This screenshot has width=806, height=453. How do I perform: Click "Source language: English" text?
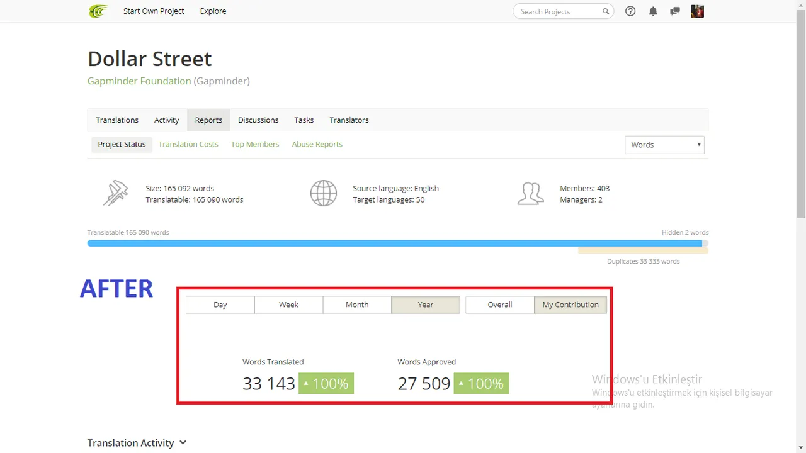click(x=396, y=188)
